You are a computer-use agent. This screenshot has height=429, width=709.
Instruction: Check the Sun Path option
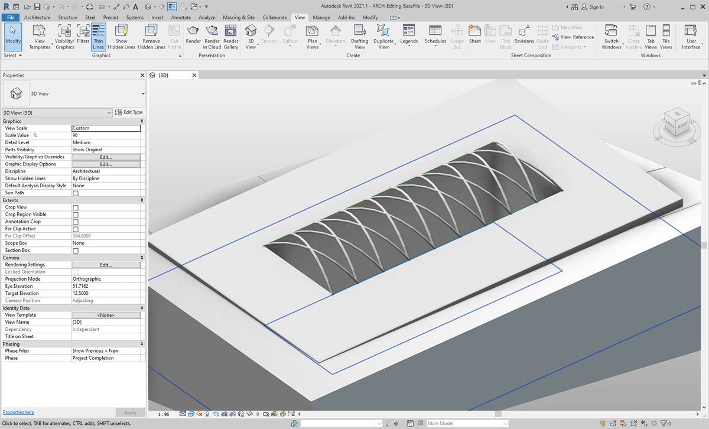point(76,193)
